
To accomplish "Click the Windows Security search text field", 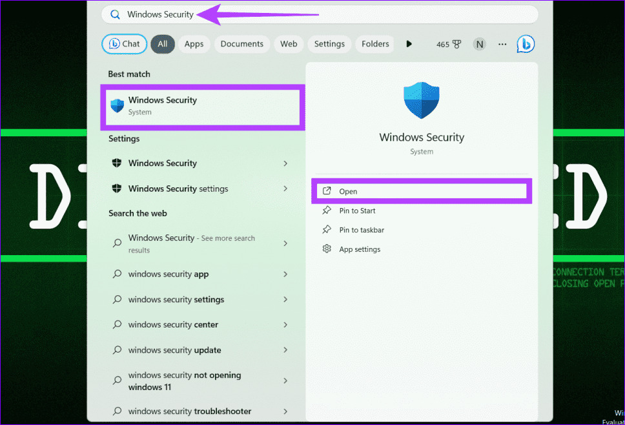I will [x=320, y=15].
